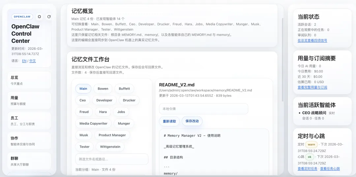Switch language to EN
The height and width of the screenshot is (177, 356).
tap(24, 61)
